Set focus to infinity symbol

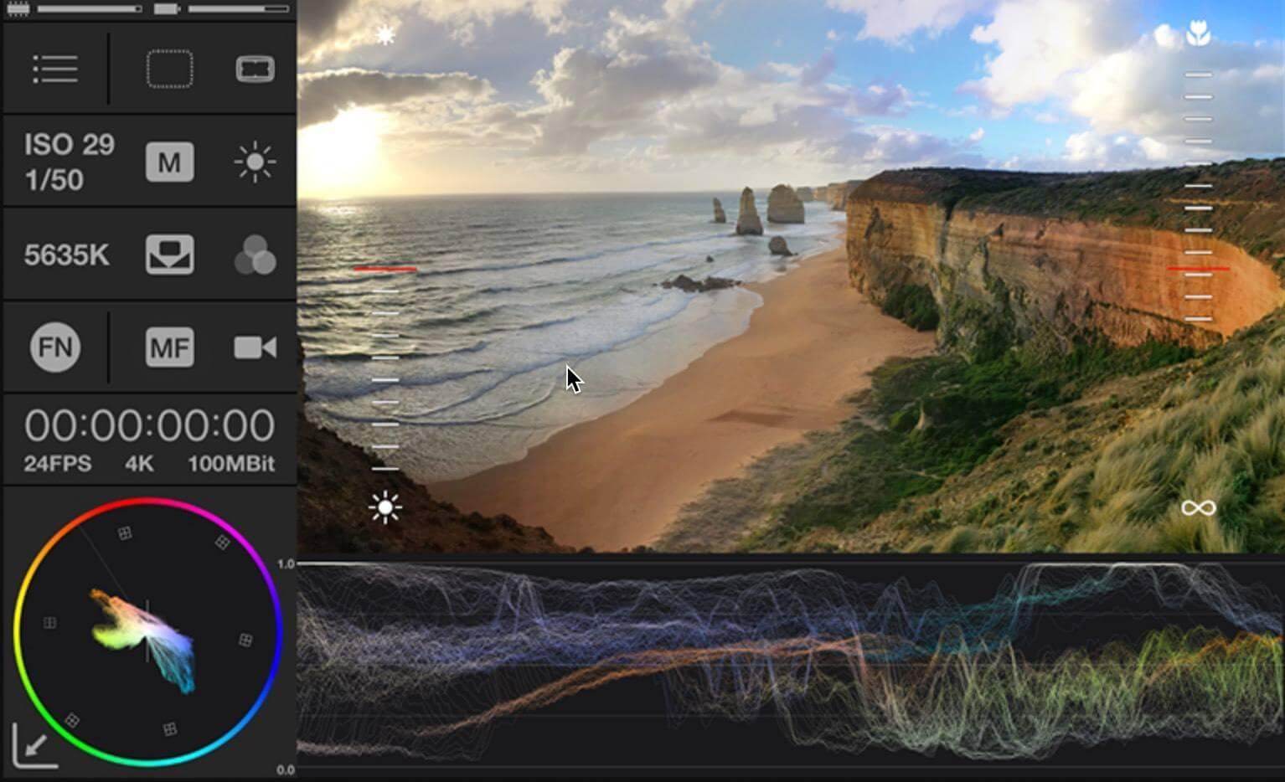(x=1198, y=508)
